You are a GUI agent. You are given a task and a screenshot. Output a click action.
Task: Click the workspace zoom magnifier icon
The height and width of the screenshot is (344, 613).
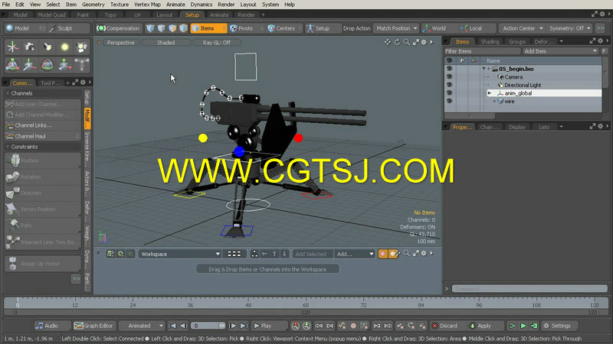pos(407,254)
